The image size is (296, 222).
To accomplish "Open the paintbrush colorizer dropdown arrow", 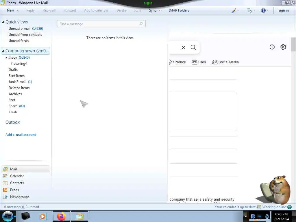I will 238,10.
